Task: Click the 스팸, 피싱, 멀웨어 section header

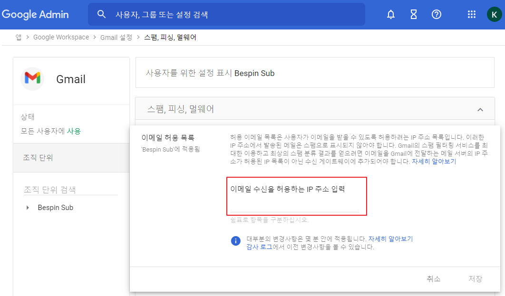Action: click(315, 109)
